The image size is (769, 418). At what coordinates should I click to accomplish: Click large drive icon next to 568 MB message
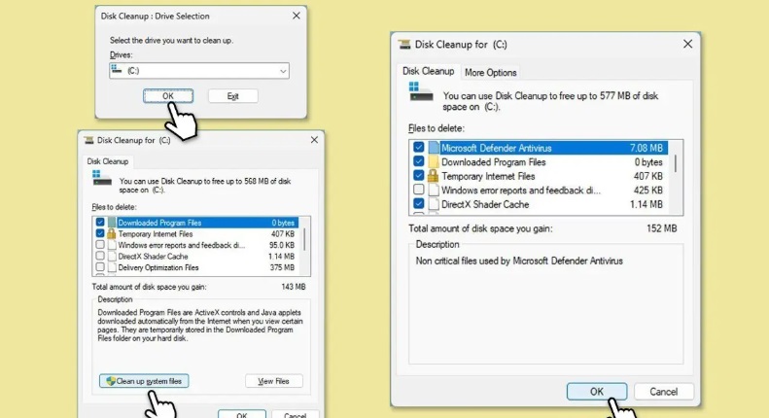102,178
